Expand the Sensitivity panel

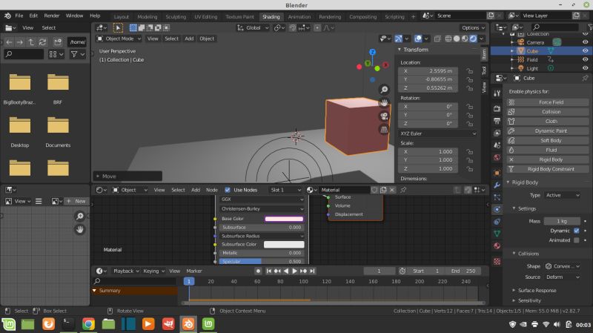[529, 300]
